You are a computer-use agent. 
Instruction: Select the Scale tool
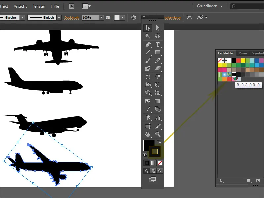158,77
